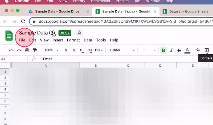Select column A header
Viewport: 213px width, 125px height.
pyautogui.click(x=46, y=66)
